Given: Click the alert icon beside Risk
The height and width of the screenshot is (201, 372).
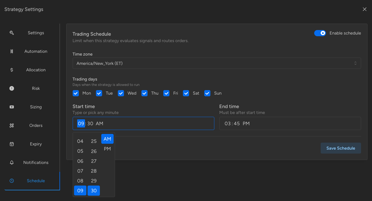Looking at the screenshot, I should (x=12, y=88).
